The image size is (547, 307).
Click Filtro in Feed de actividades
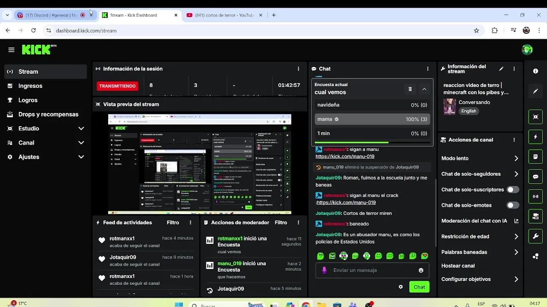point(173,223)
